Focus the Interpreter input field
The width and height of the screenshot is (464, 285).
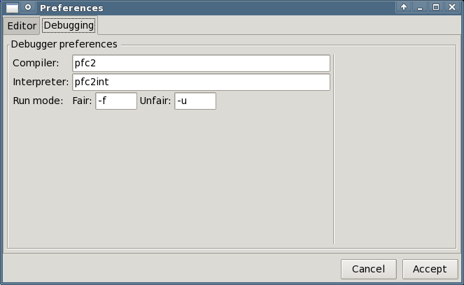pyautogui.click(x=201, y=82)
